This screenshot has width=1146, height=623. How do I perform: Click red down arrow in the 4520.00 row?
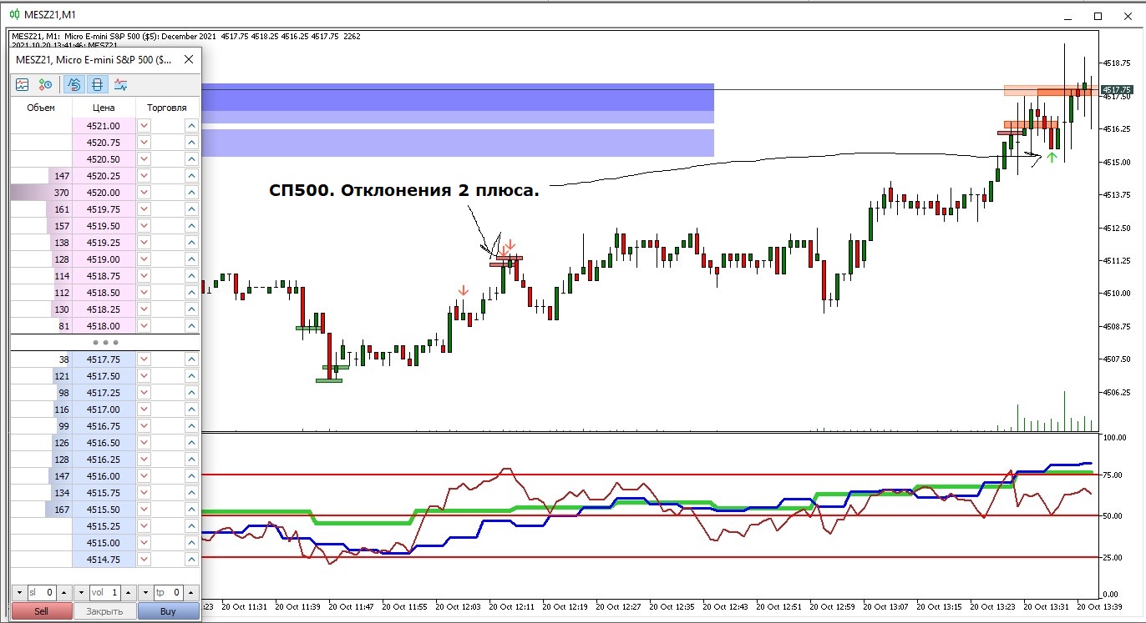pos(144,193)
